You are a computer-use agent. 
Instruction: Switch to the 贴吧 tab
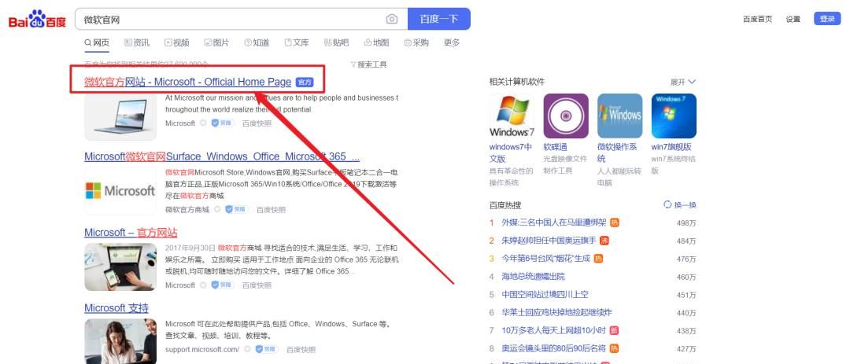coord(336,42)
